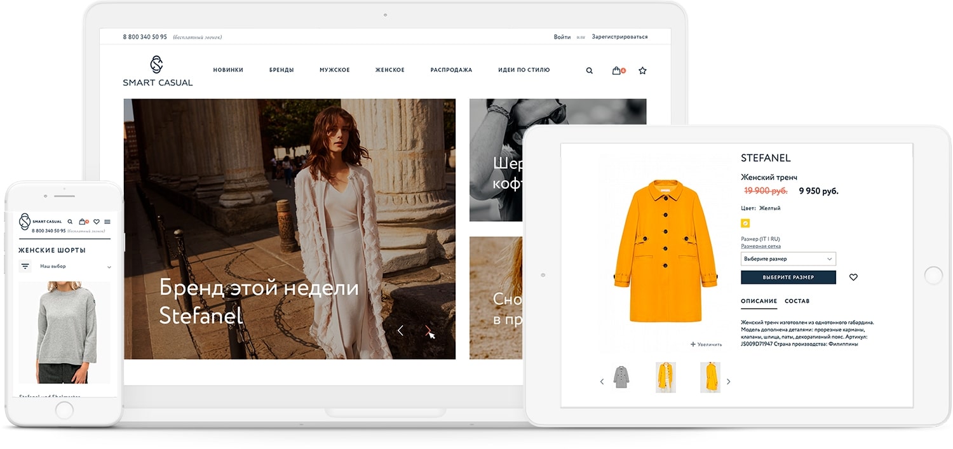Expand Наш выбор sort dropdown on phone
This screenshot has width=953, height=449.
[x=76, y=267]
